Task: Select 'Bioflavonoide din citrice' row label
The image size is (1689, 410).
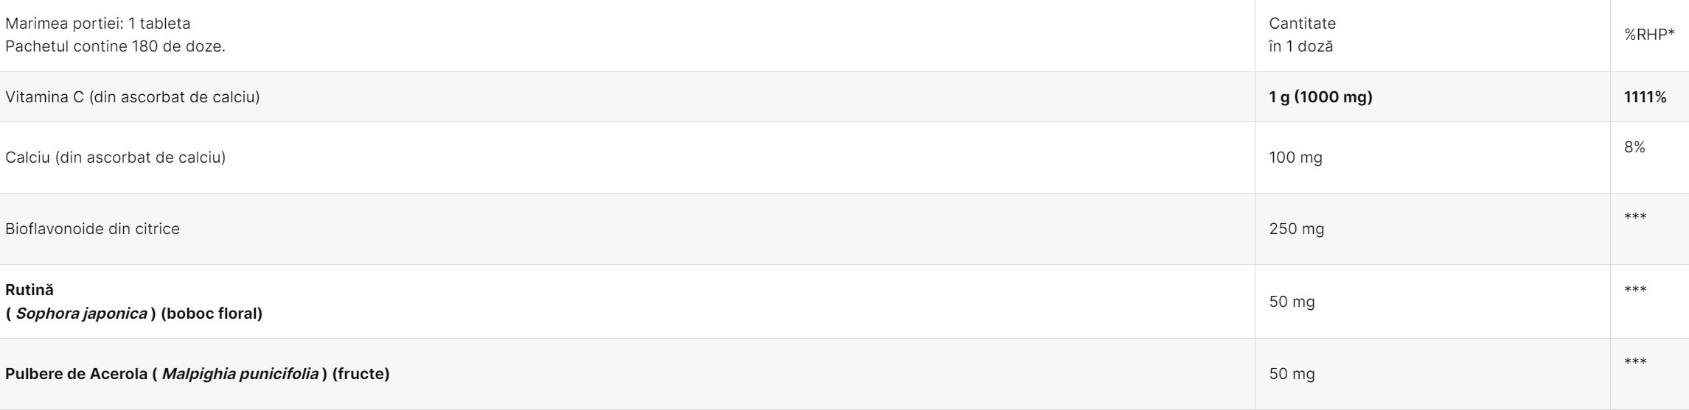Action: tap(93, 229)
